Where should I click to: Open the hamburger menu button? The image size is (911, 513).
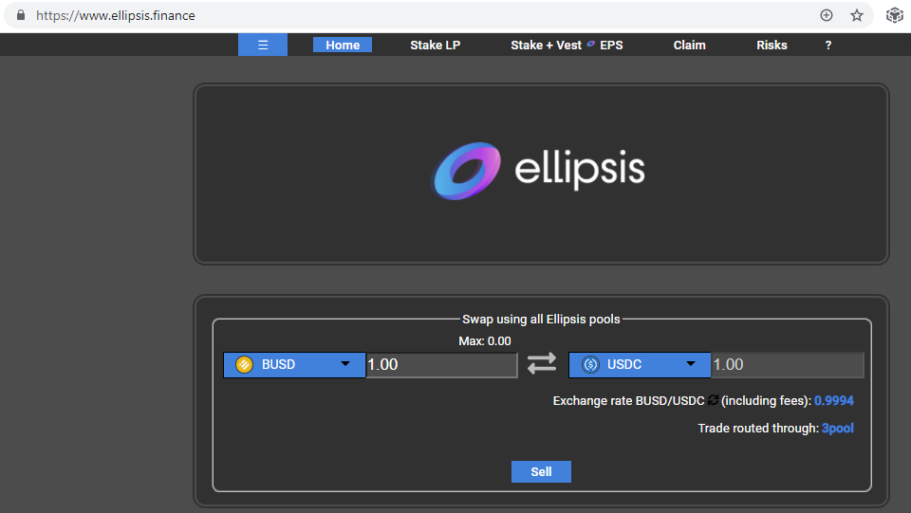263,45
